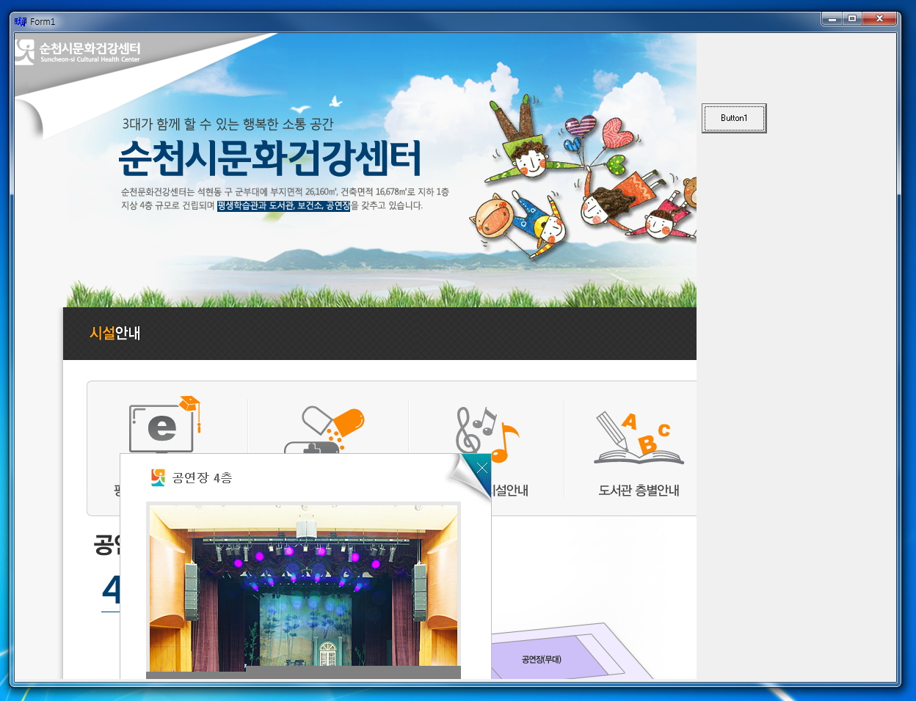Open the 도서관 층별안내 link
Image resolution: width=916 pixels, height=701 pixels.
(x=639, y=491)
